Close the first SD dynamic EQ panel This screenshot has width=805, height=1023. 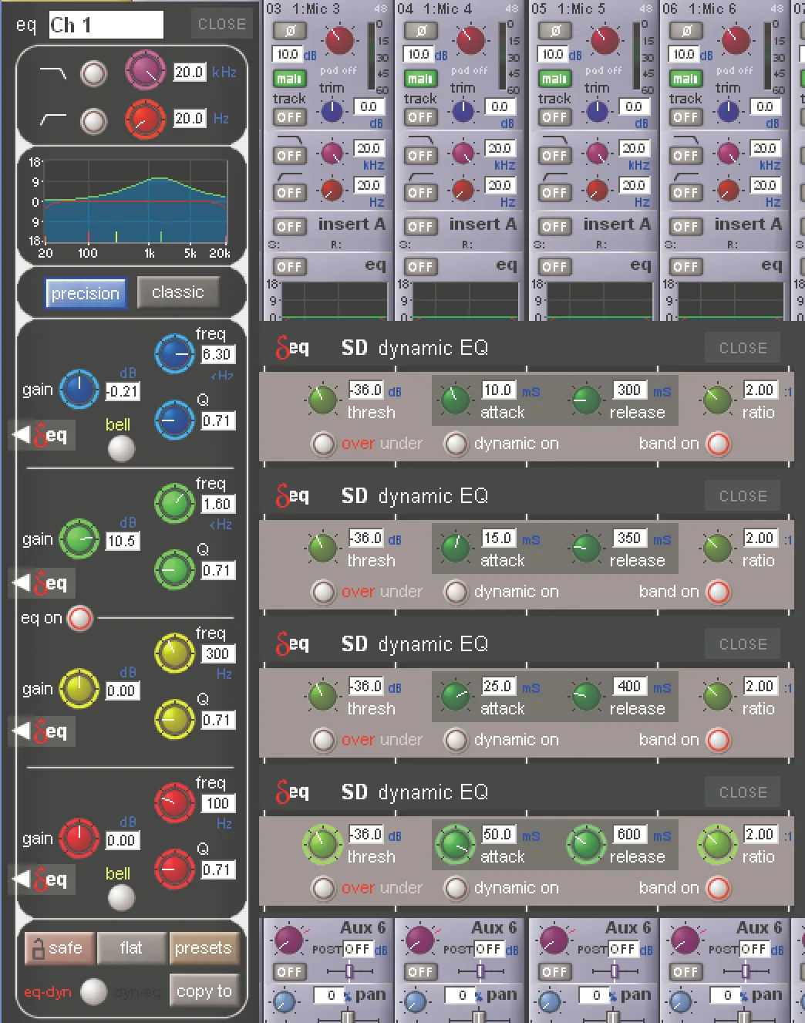pyautogui.click(x=743, y=348)
